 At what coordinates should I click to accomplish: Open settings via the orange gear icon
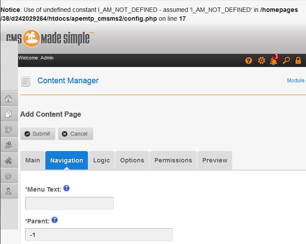(x=261, y=61)
